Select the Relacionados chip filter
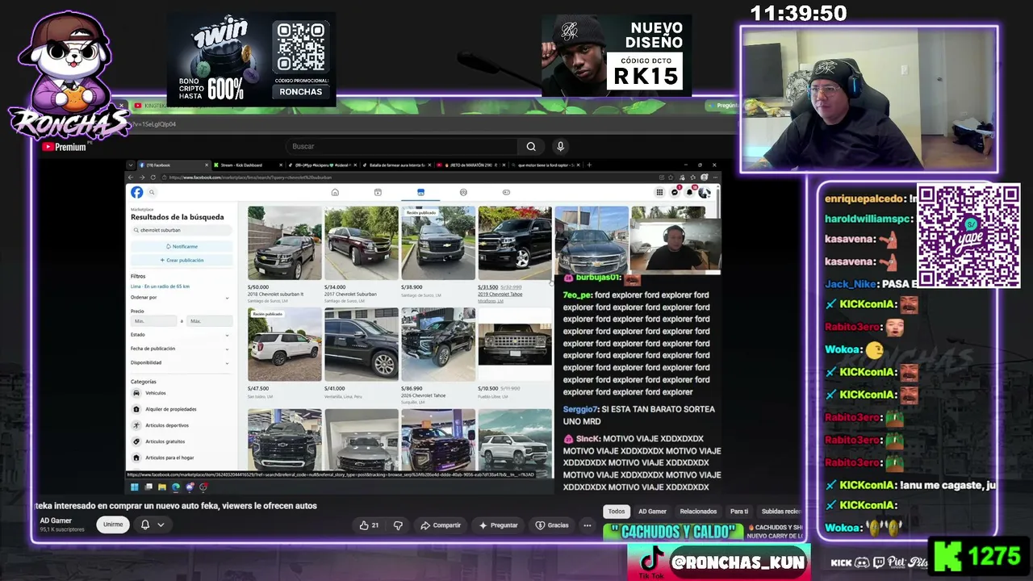Screen dimensions: 1033x581 [698, 512]
